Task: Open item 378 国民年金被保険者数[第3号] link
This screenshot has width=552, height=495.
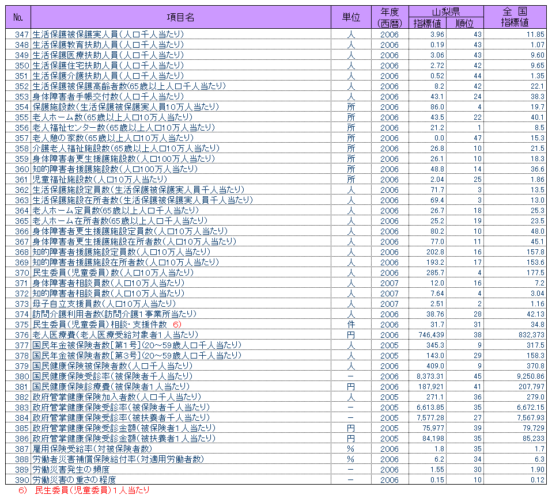Action: [x=137, y=356]
